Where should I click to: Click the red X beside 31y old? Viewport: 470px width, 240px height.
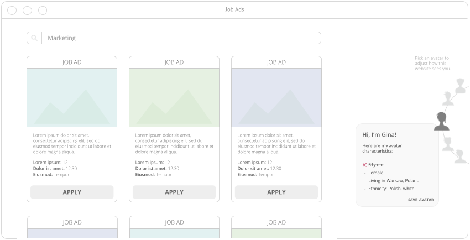(x=364, y=165)
